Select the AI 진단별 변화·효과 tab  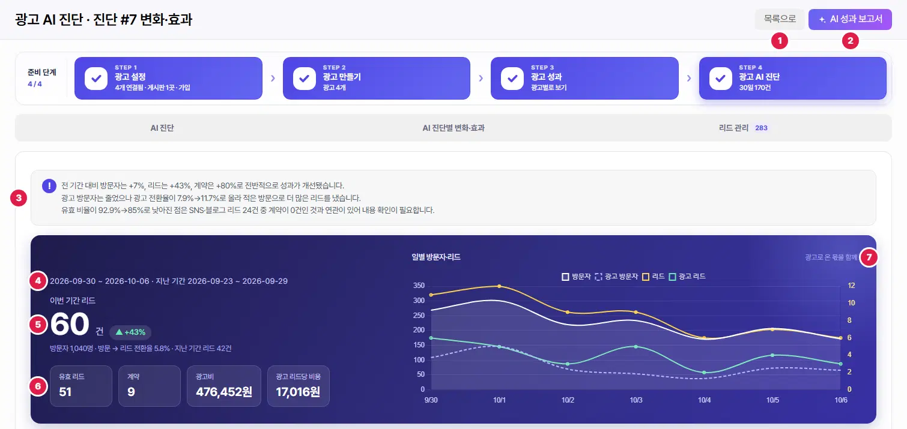(x=453, y=128)
